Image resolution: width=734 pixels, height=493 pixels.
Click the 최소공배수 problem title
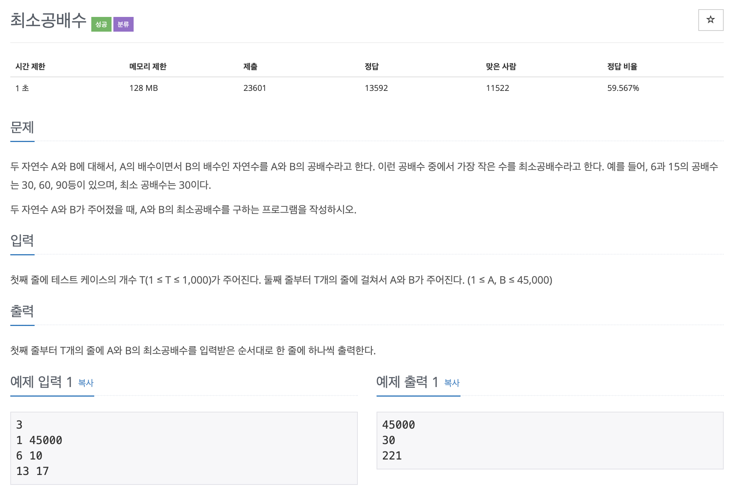coord(48,20)
